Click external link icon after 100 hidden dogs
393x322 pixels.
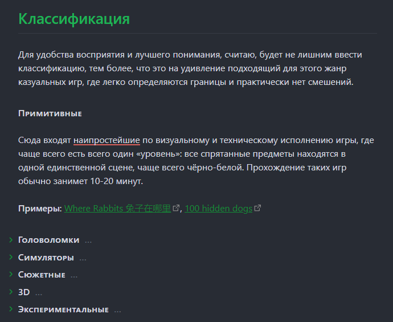pyautogui.click(x=257, y=208)
